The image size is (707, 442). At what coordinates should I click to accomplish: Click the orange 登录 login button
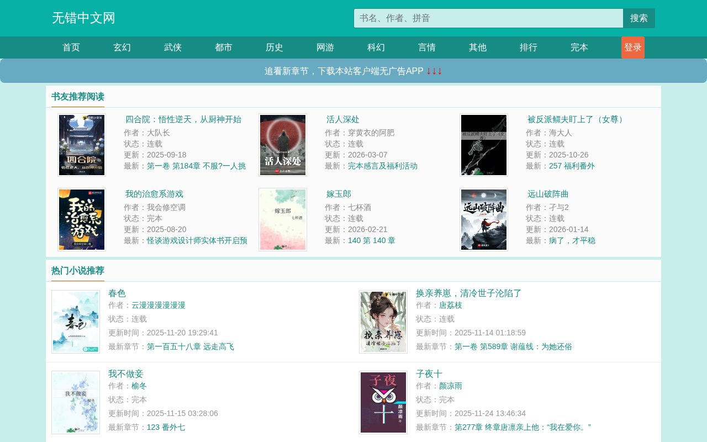tap(633, 48)
